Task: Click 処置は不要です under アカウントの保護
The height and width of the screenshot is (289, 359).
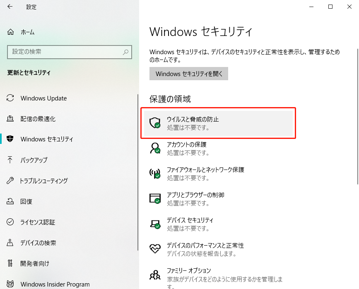Action: tap(188, 153)
